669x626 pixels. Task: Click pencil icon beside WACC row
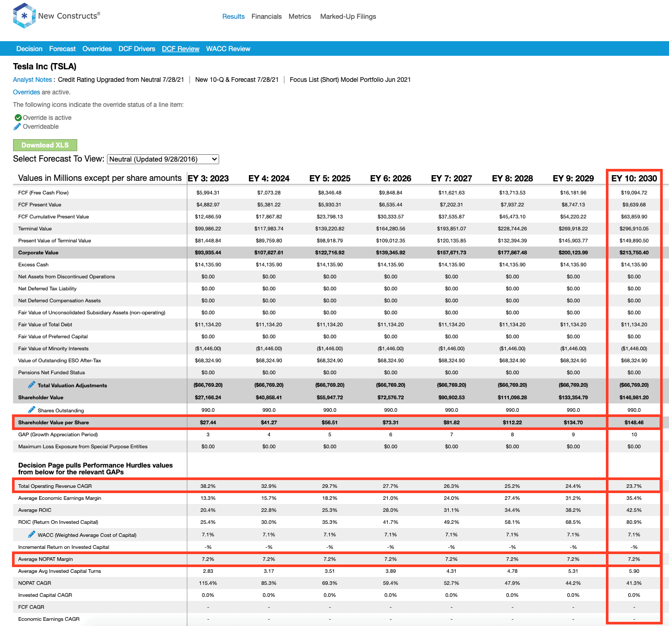(x=32, y=534)
